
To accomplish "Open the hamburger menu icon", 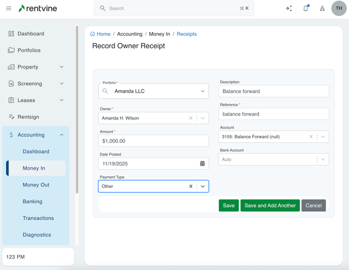I will point(9,9).
